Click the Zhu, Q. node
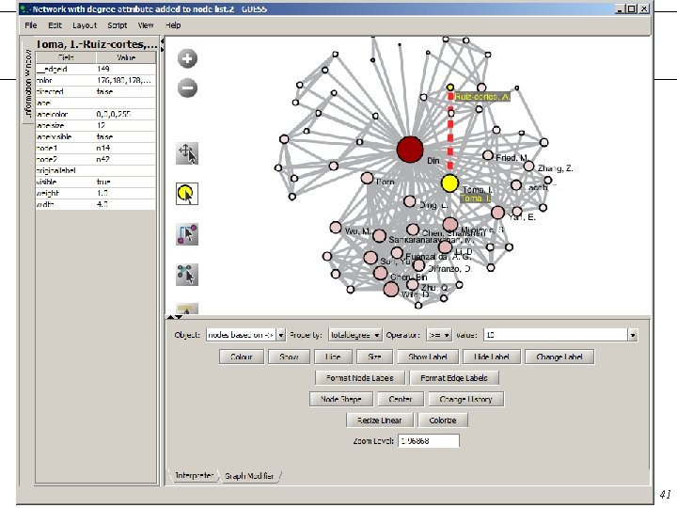Screen dimensions: 677x508 (413, 284)
